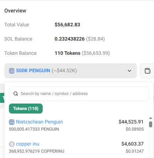
Task: Expand the 500K PENGUIN token dropdown
Action: point(70,71)
